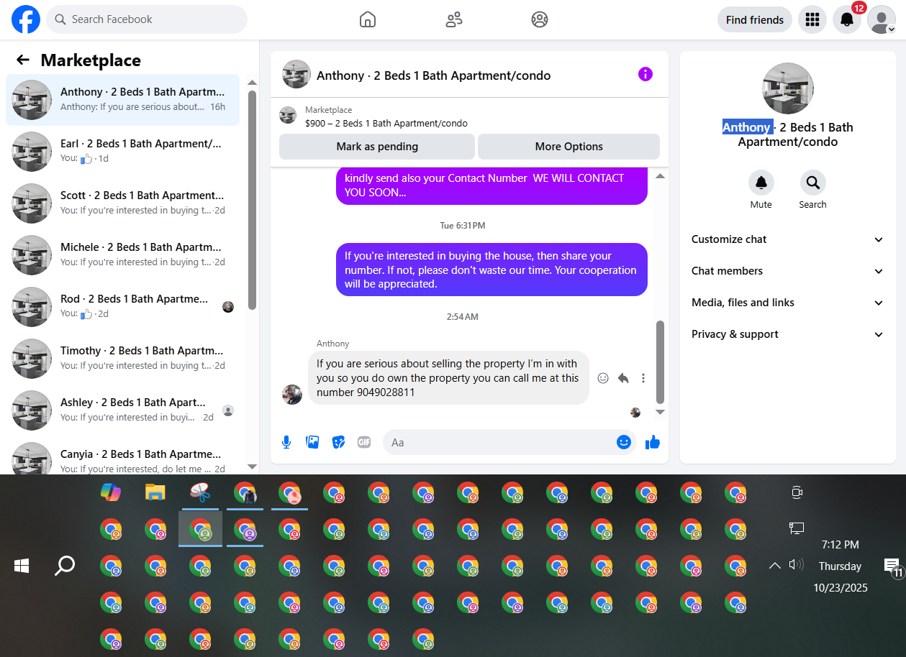Click chat list scrollbar up arrow
The width and height of the screenshot is (906, 657).
coord(252,83)
